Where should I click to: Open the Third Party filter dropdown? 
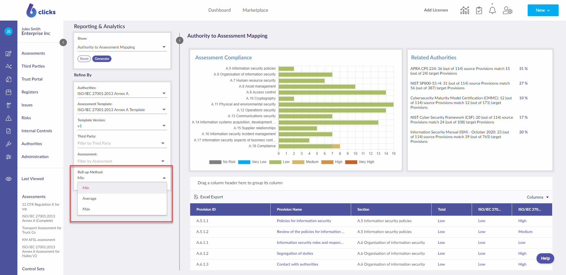coord(122,143)
